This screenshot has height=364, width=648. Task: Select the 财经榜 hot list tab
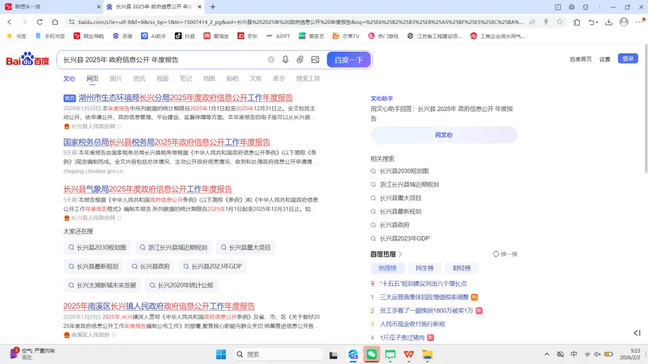coord(461,268)
